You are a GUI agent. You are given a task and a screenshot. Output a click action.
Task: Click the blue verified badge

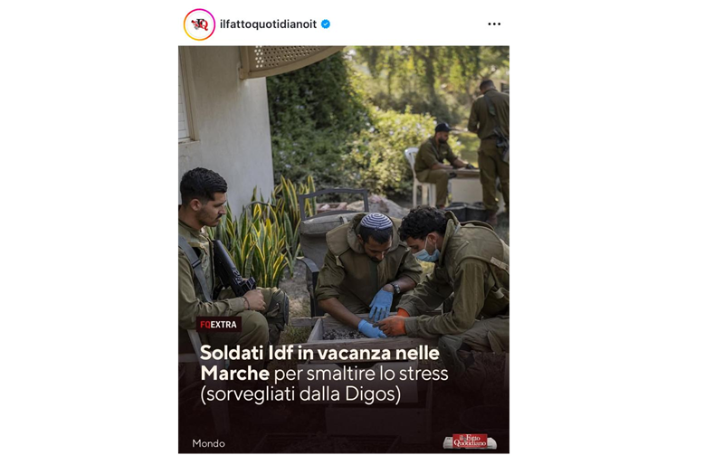[326, 24]
